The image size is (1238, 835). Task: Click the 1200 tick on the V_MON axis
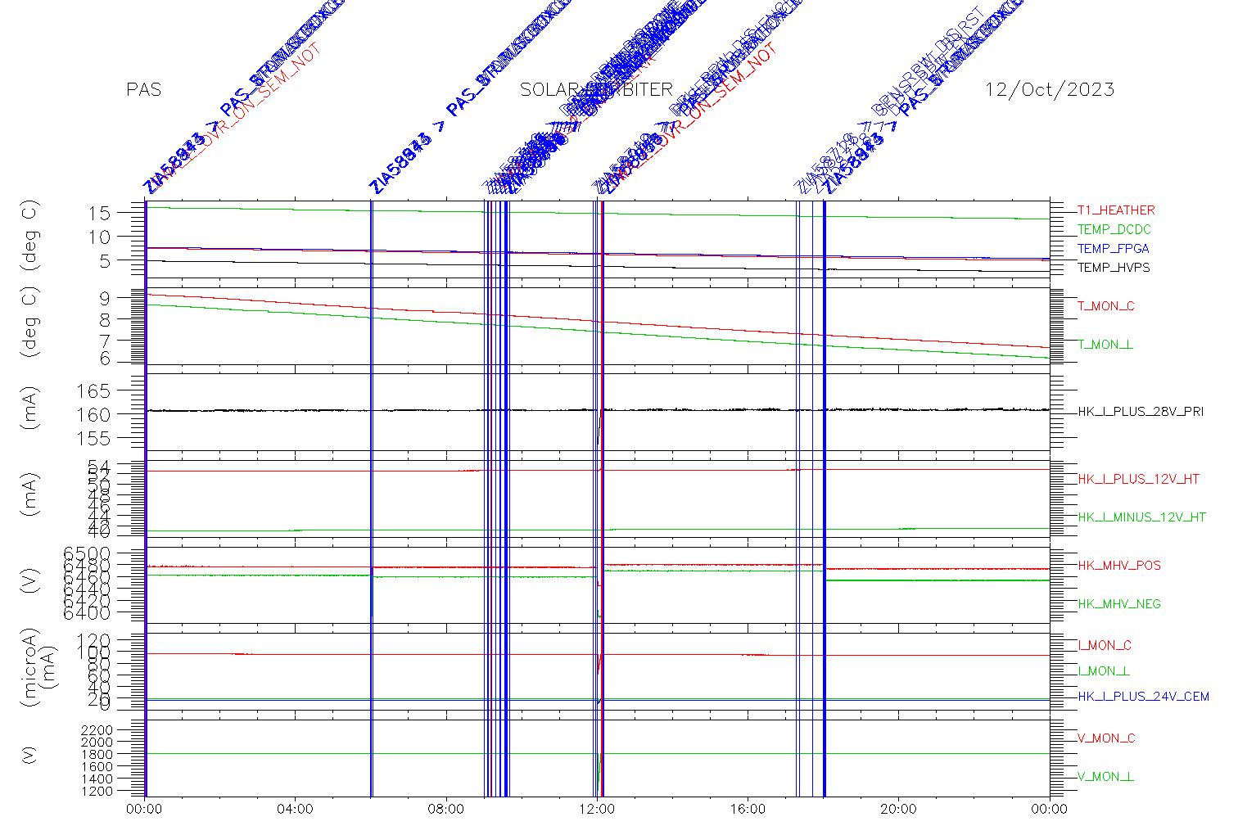tap(97, 792)
